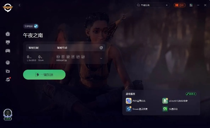This screenshot has width=210, height=128.
Task: Expand the acceleration details chevron
Action: [x=101, y=58]
